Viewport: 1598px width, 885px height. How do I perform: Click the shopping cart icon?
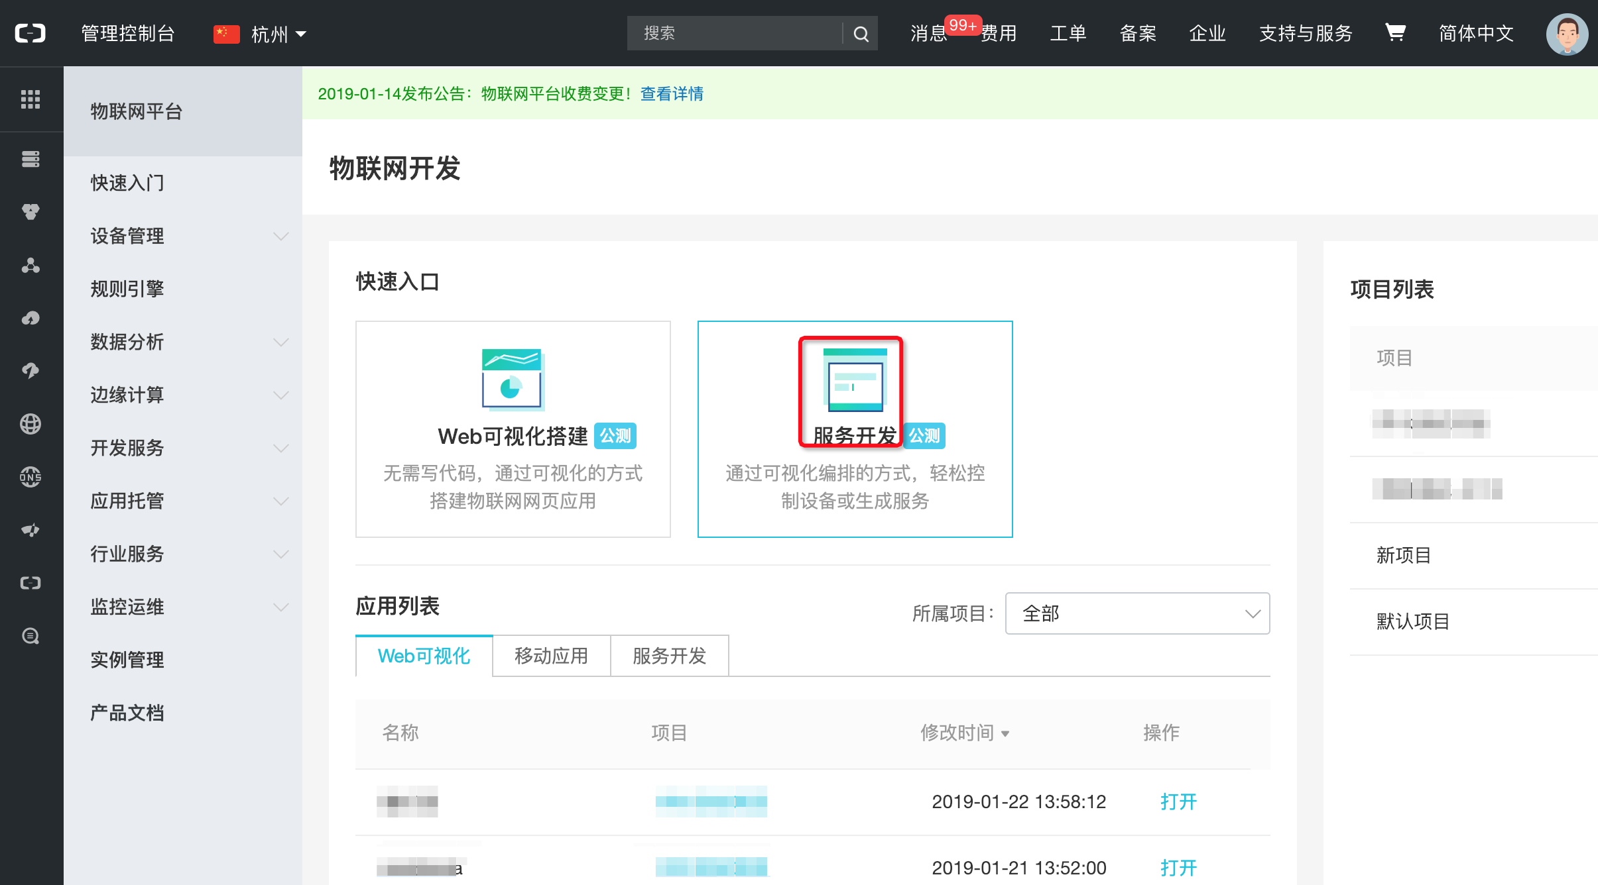pyautogui.click(x=1395, y=32)
